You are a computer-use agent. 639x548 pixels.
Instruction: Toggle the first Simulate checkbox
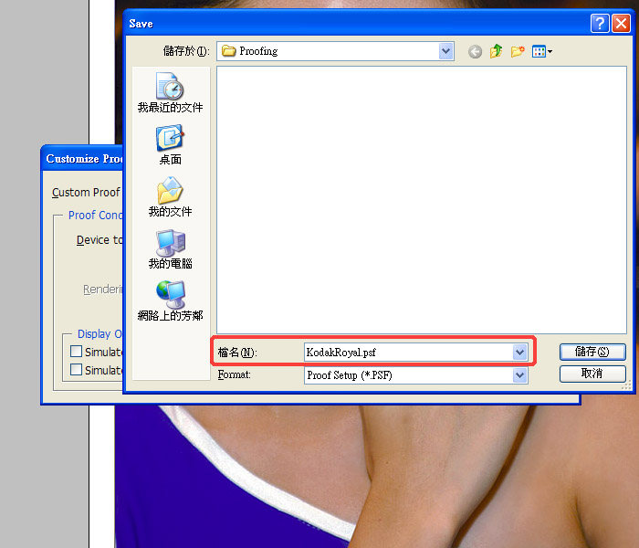(77, 352)
